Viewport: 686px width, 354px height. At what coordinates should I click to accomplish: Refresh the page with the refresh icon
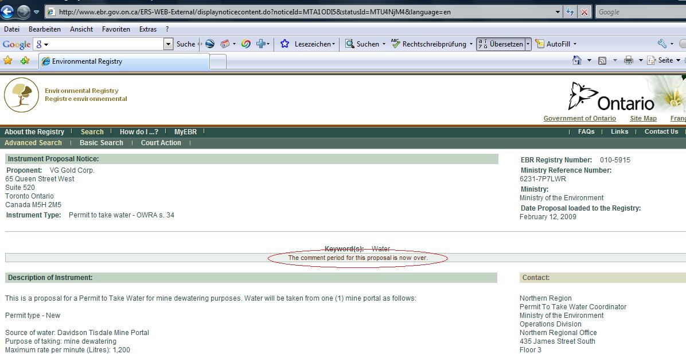570,12
